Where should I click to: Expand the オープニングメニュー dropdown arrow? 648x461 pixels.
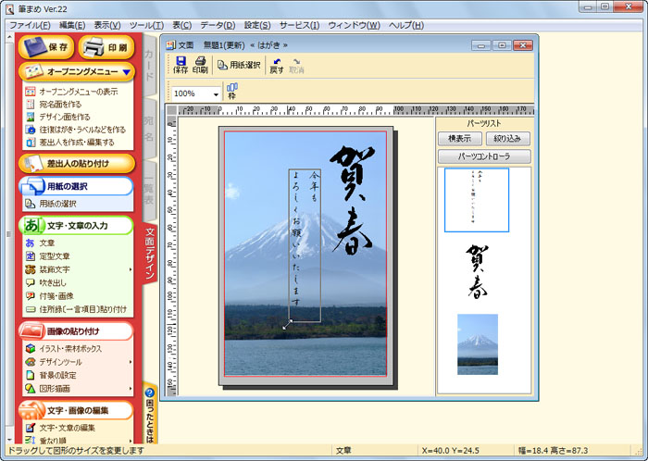tap(126, 71)
